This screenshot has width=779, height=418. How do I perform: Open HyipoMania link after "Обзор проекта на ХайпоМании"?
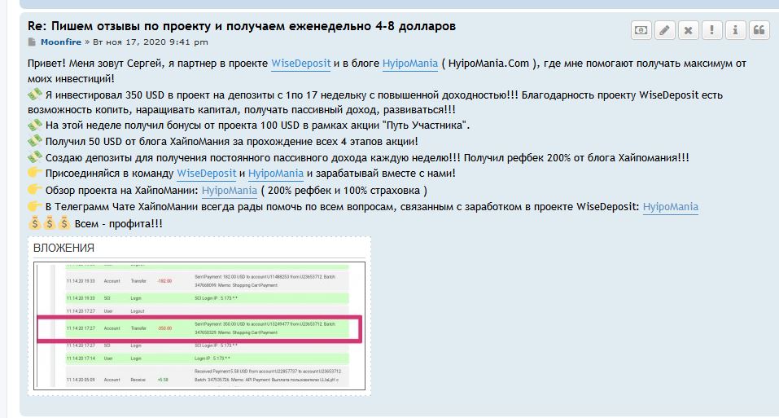coord(229,191)
